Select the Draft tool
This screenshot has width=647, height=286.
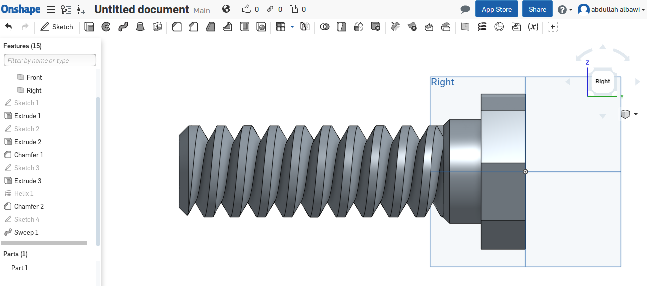click(x=211, y=27)
